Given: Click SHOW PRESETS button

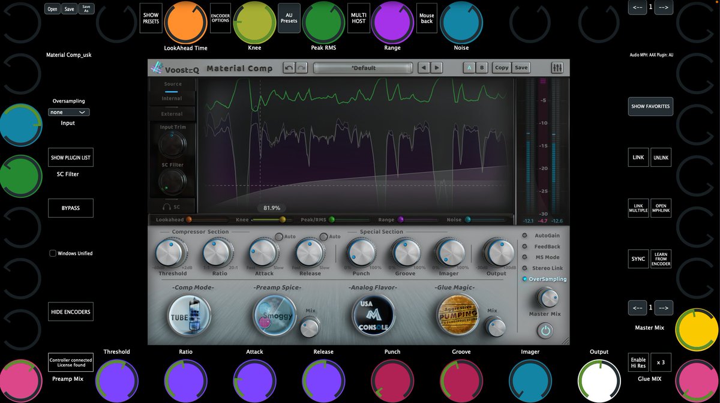Looking at the screenshot, I should tap(151, 18).
